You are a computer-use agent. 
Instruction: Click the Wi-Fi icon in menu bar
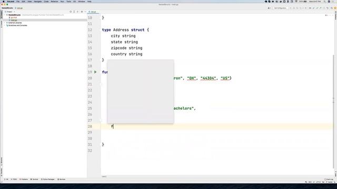(x=296, y=2)
